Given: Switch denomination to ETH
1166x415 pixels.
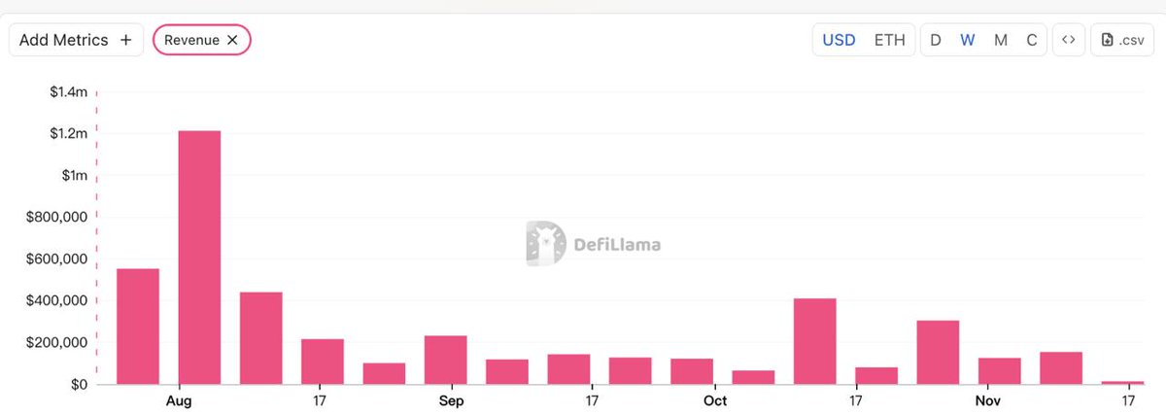Looking at the screenshot, I should point(889,40).
